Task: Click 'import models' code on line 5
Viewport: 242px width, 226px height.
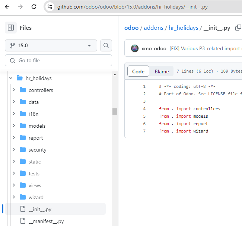Action: tap(192, 116)
